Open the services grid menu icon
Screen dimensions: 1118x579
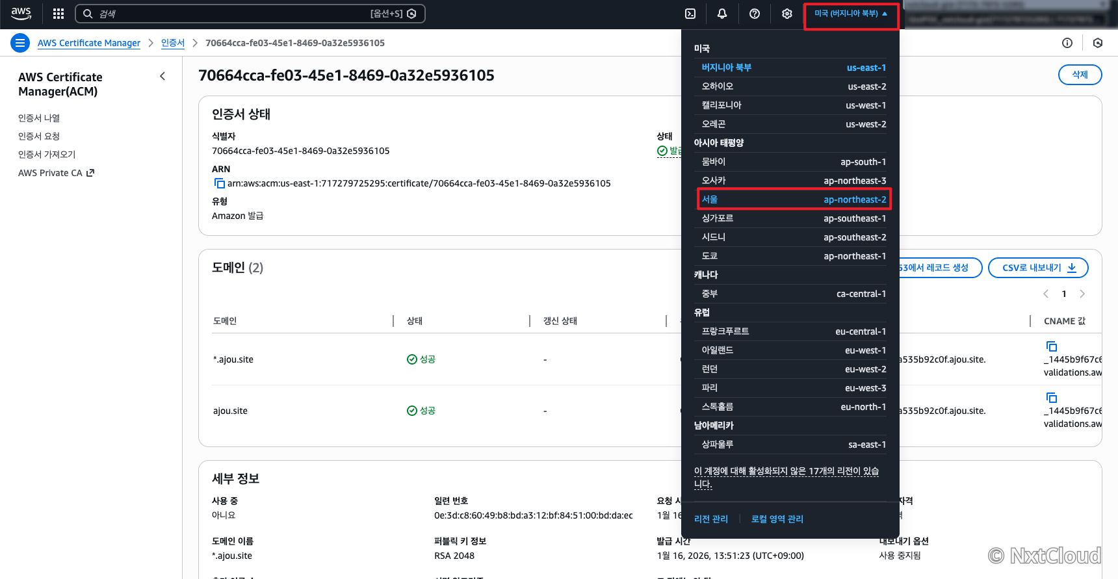(x=58, y=14)
